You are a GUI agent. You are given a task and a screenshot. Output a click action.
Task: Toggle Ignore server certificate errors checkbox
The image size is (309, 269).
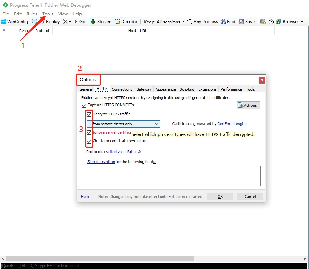point(89,132)
